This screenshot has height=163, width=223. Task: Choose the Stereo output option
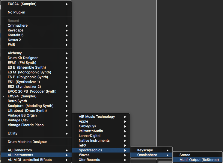[198, 155]
